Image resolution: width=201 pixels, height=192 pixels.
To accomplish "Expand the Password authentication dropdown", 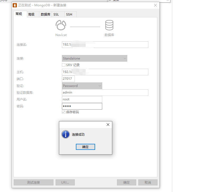I will coord(82,86).
